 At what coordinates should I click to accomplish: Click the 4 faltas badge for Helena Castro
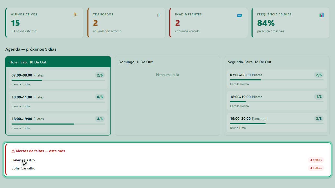(x=316, y=160)
